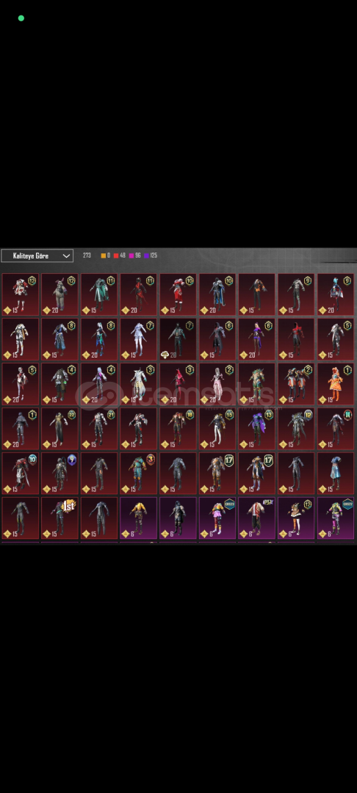Select the grey outfit with badge 9 costing 15
Viewport: 357px width, 793px height.
coord(296,295)
